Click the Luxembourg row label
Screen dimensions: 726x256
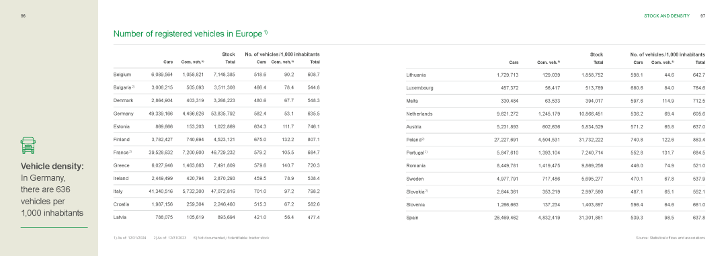click(419, 88)
